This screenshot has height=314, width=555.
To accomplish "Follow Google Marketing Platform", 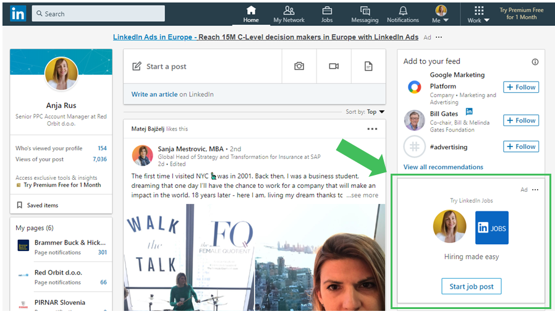I will click(521, 87).
